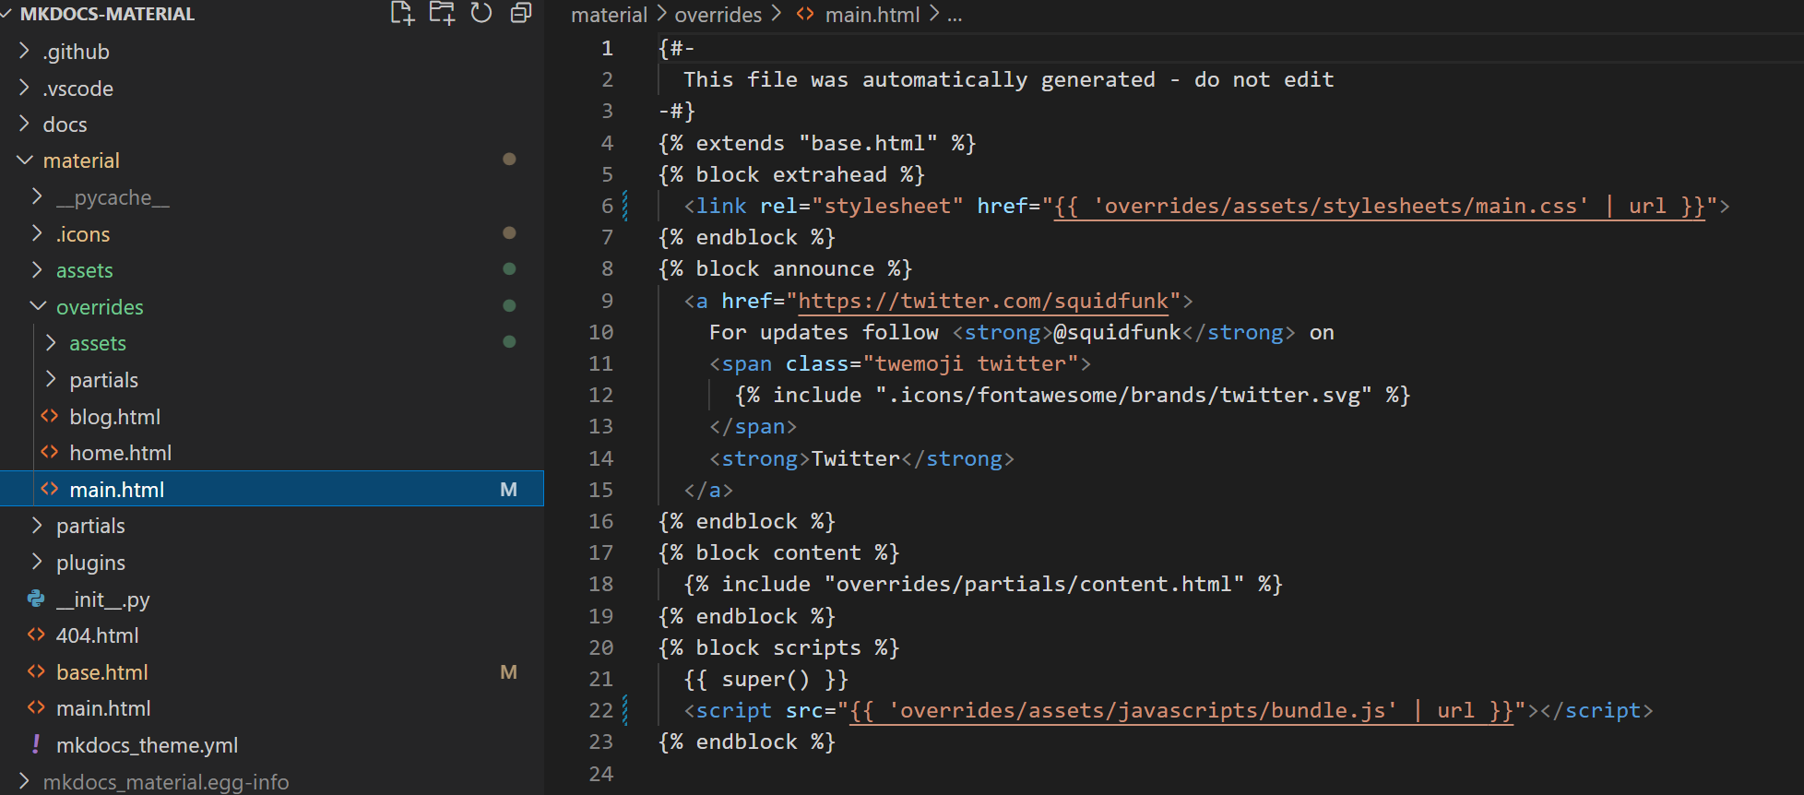Expand the .github folder

(76, 52)
